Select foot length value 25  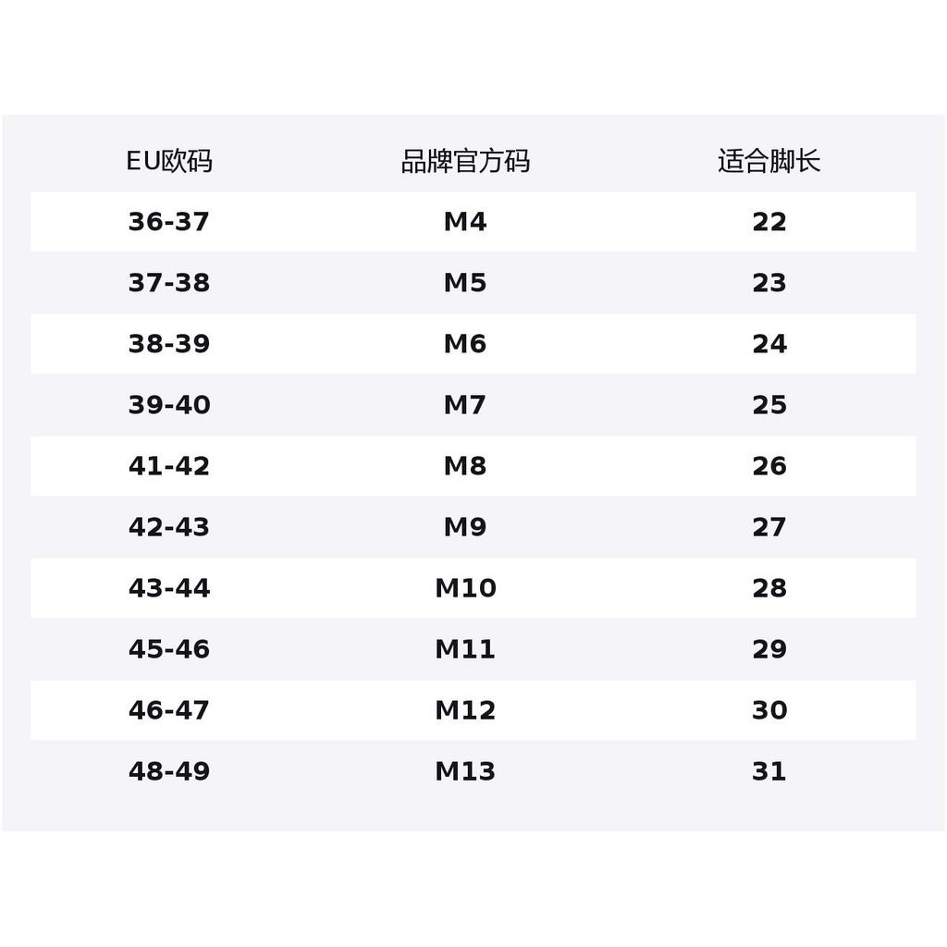(x=769, y=405)
